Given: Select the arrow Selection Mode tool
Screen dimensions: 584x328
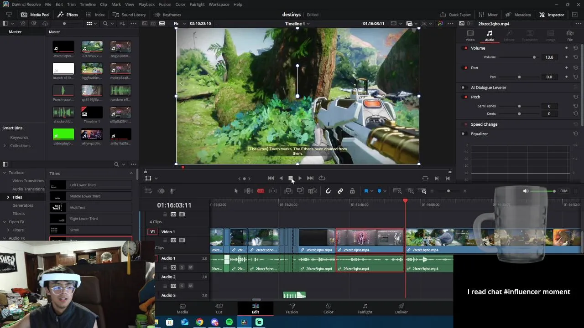Looking at the screenshot, I should click(236, 191).
